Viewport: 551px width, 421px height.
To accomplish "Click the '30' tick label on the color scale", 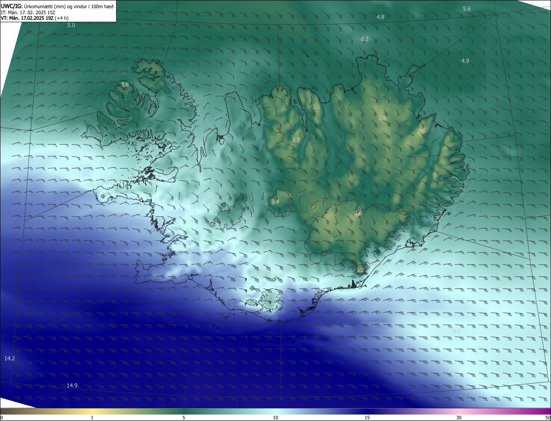I will click(459, 418).
